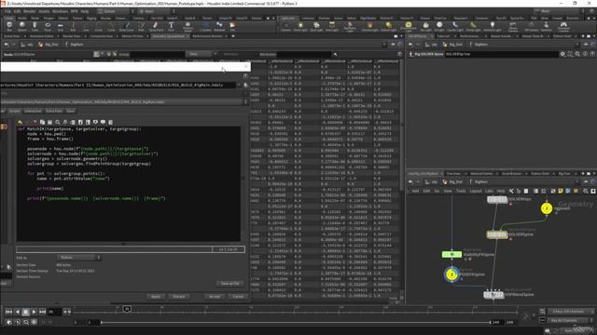Screen dimensions: 597x335
Task: Click the Cancel button
Action: tap(238, 296)
